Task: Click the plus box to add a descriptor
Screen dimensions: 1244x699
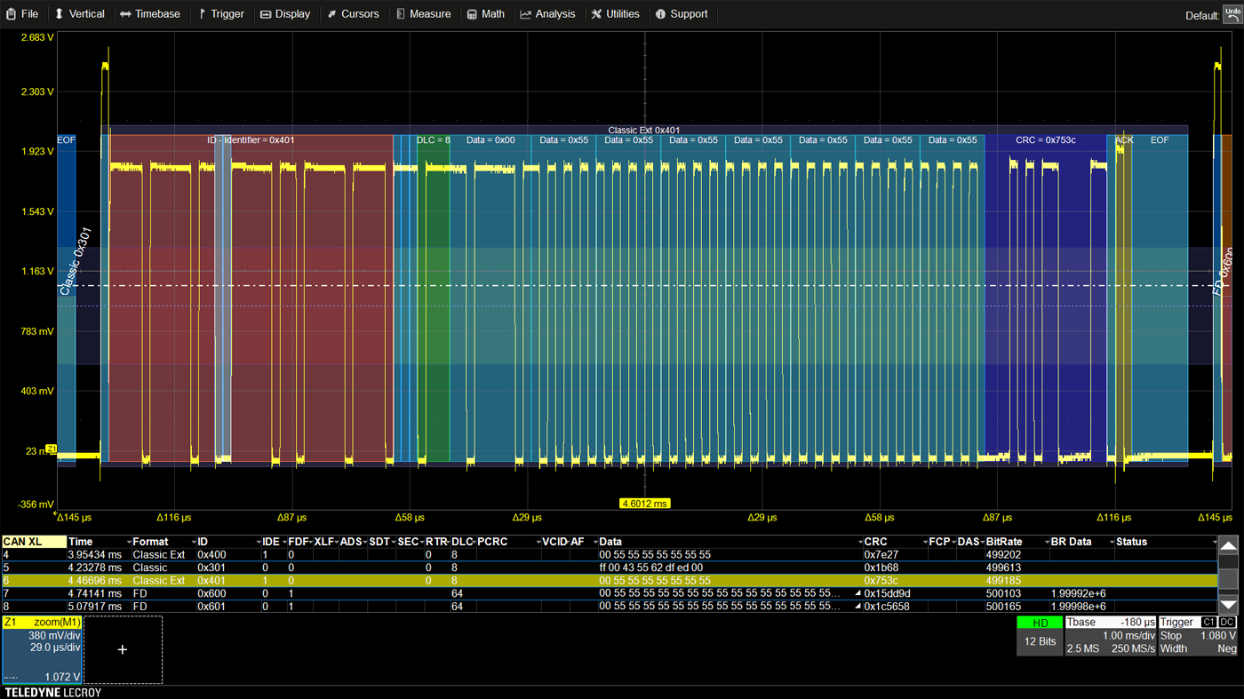Action: coord(123,649)
